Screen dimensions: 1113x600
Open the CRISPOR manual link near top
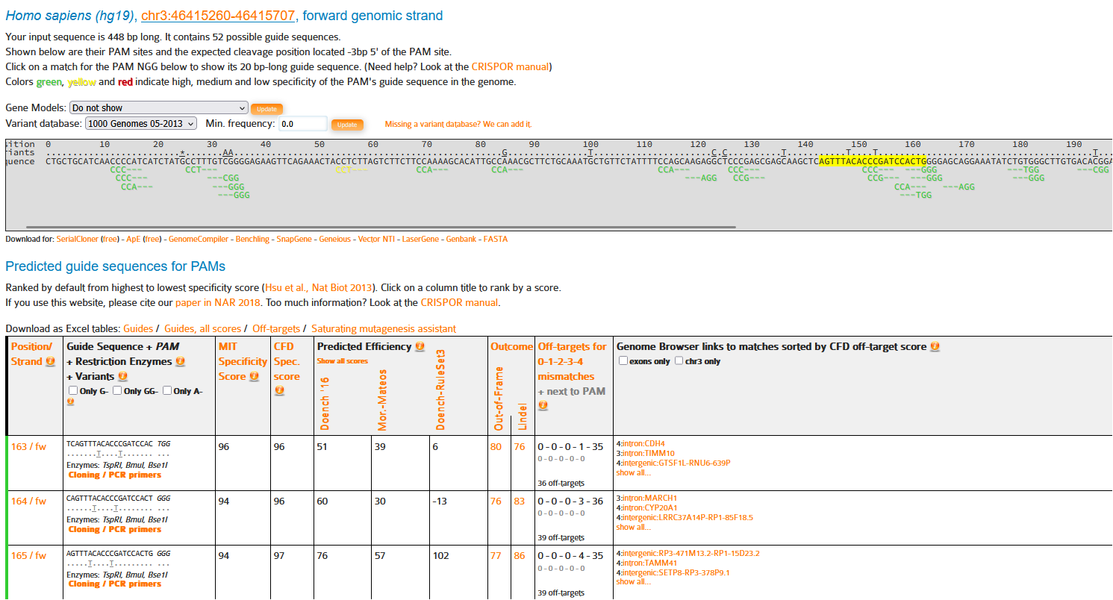pos(510,66)
